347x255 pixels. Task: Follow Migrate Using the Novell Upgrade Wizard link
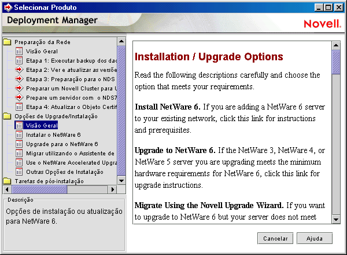coord(209,205)
